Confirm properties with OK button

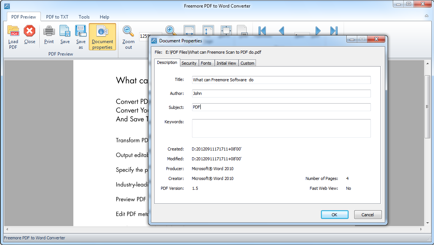pyautogui.click(x=335, y=214)
